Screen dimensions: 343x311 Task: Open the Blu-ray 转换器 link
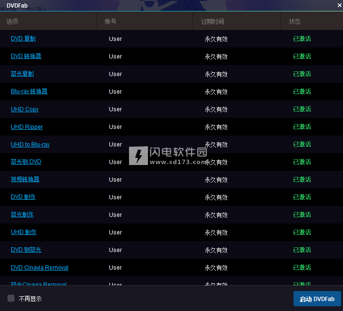tap(29, 91)
